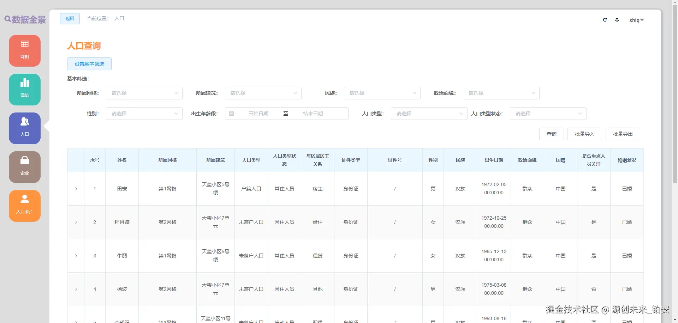Screen dimensions: 678x323
Task: Open the 人口卡片 population card icon
Action: [x=25, y=206]
